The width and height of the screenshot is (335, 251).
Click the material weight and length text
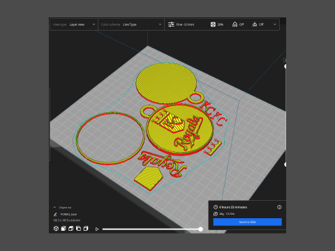coord(227,214)
